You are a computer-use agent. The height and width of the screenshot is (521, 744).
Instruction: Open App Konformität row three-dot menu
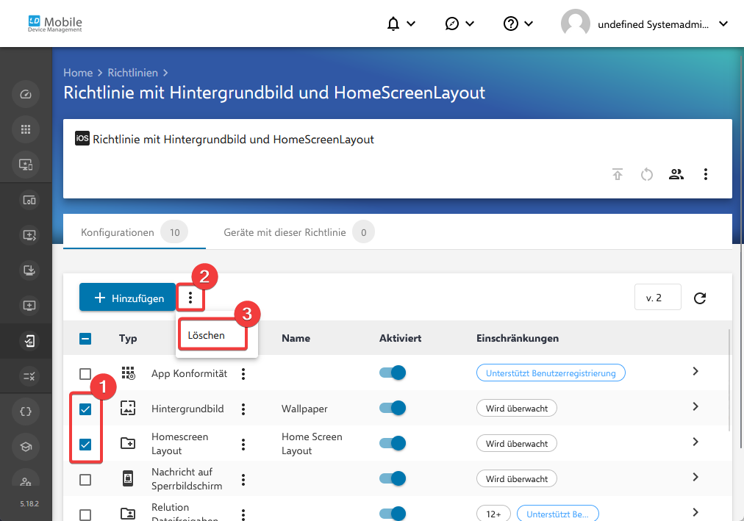[243, 374]
